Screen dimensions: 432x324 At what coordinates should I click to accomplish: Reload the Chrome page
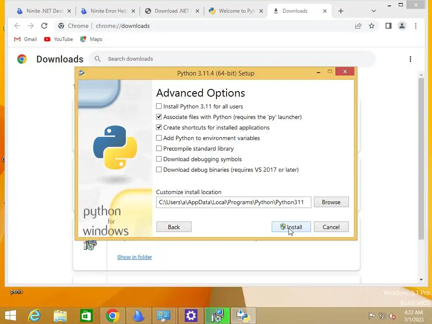click(x=44, y=26)
